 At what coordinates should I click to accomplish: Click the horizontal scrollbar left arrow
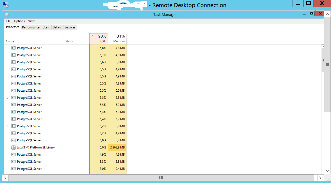[x=6, y=178]
